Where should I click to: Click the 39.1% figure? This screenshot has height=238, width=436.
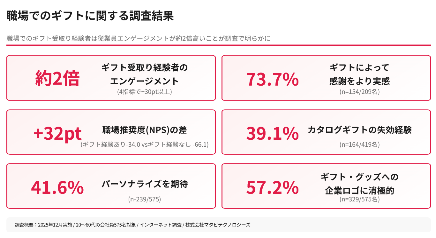(272, 133)
